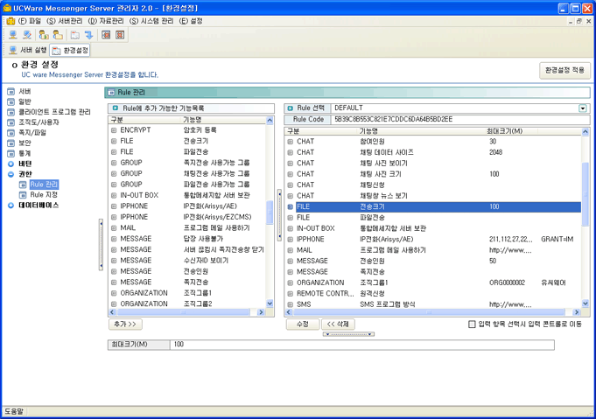Open the Rule 선택 DEFAULT dropdown
Screen dimensions: 596x419
[x=583, y=108]
